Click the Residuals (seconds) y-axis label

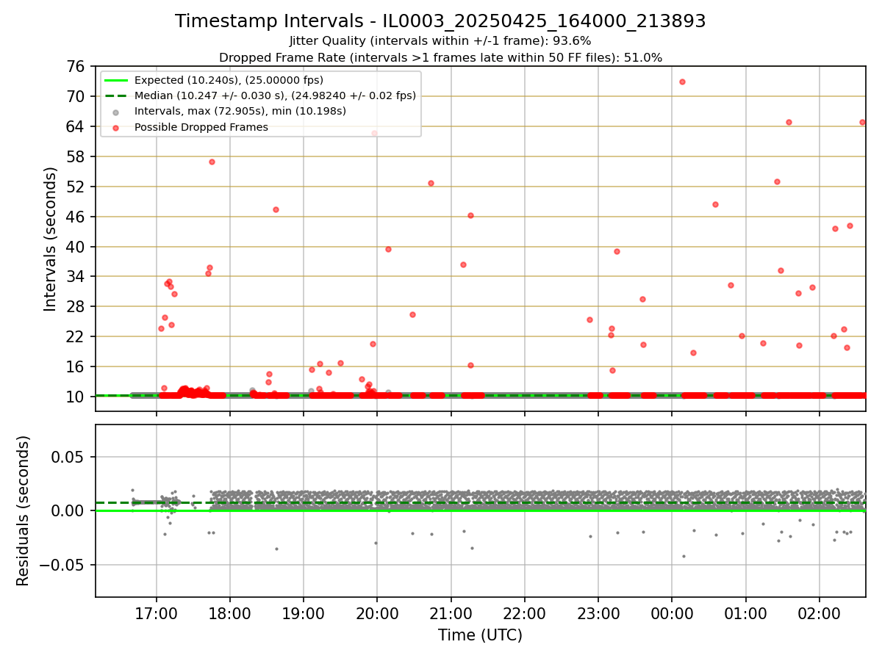pos(24,510)
